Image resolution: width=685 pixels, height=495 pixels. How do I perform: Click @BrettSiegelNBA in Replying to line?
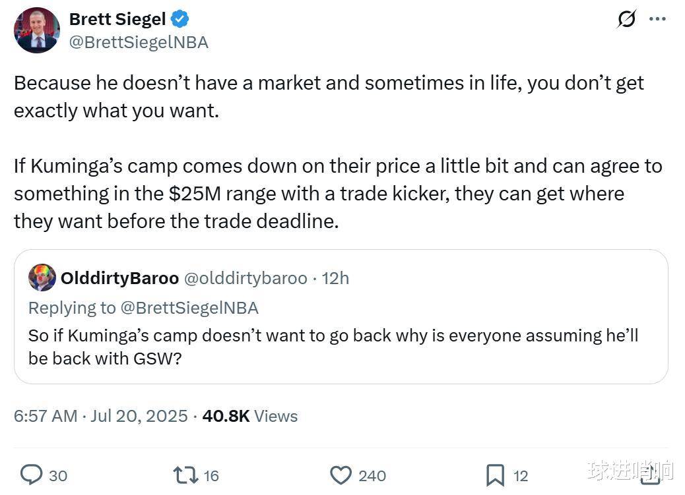click(x=189, y=308)
